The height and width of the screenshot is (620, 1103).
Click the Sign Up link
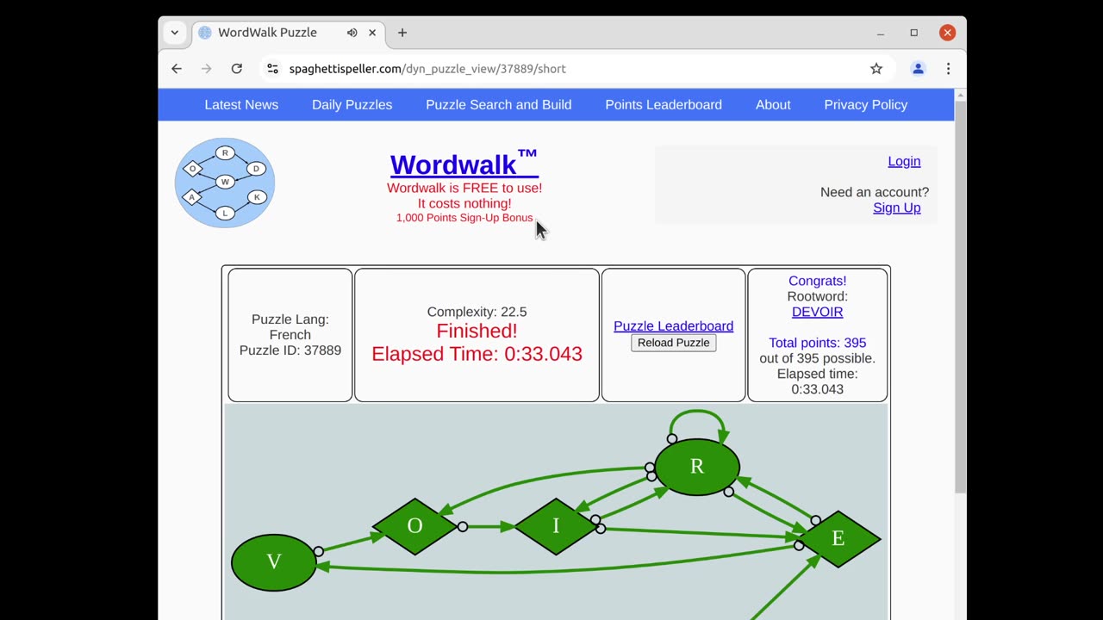(x=896, y=208)
